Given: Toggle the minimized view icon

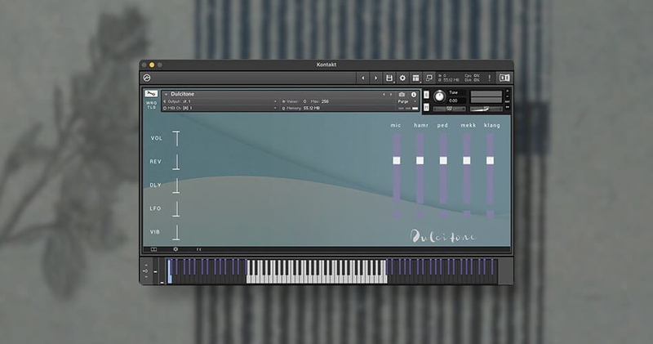Looking at the screenshot, I should [x=429, y=78].
